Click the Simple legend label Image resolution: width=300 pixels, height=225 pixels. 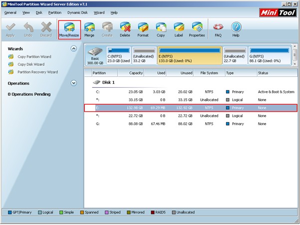(x=69, y=213)
